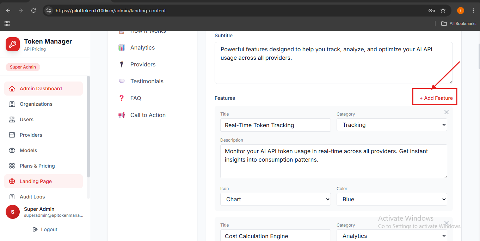Open the Chart icon dropdown

click(276, 199)
